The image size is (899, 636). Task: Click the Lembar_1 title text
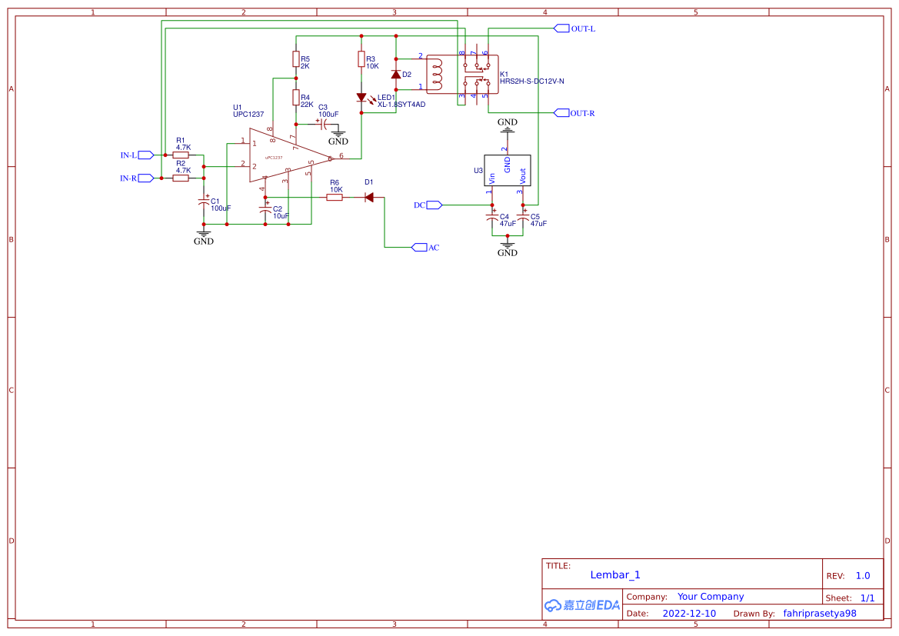tap(616, 574)
